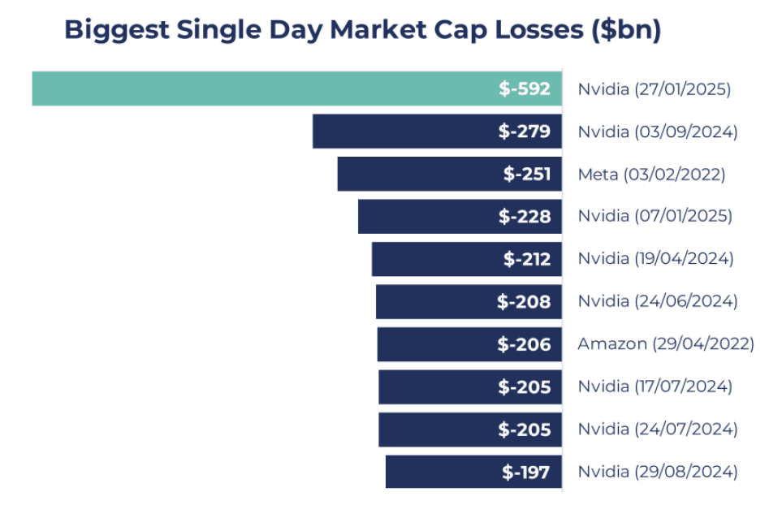The image size is (769, 505).
Task: Select label Nvidia (19/04/2024)
Action: [x=655, y=258]
